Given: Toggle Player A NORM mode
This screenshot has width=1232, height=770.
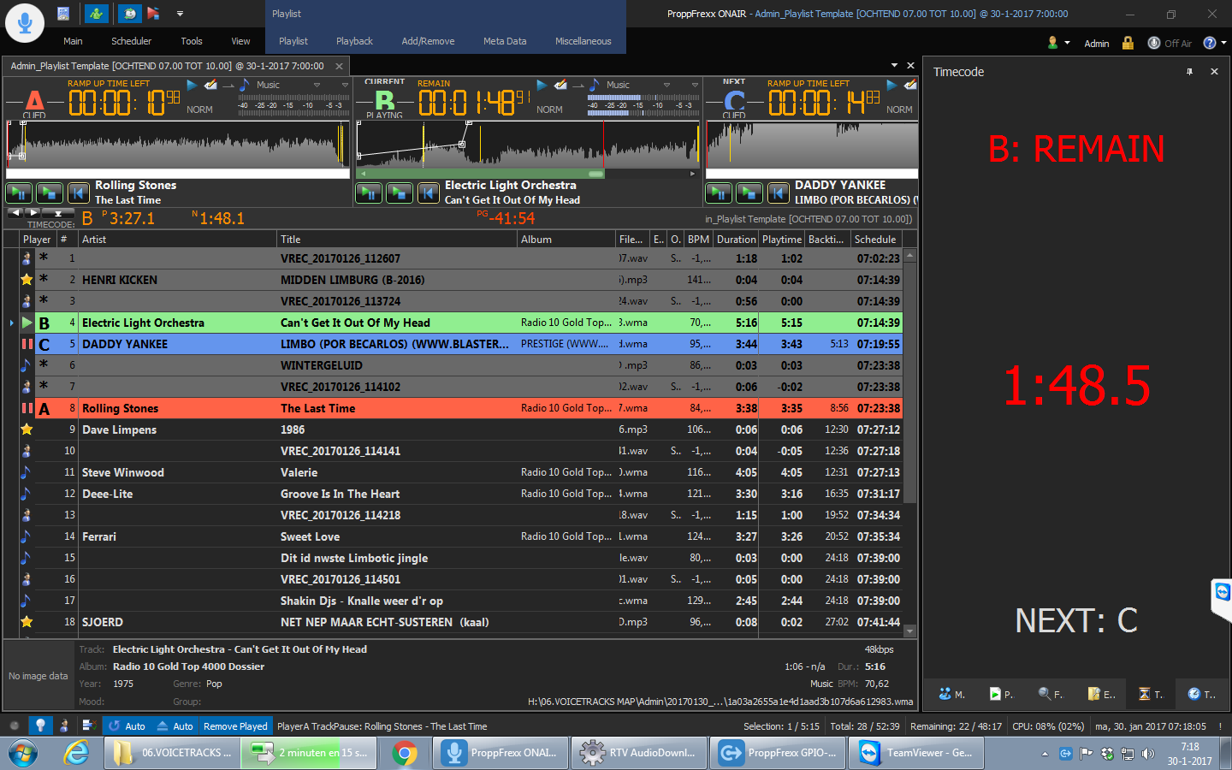Looking at the screenshot, I should [x=199, y=110].
